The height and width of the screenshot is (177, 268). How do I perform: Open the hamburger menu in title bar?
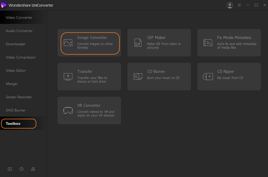(x=239, y=5)
